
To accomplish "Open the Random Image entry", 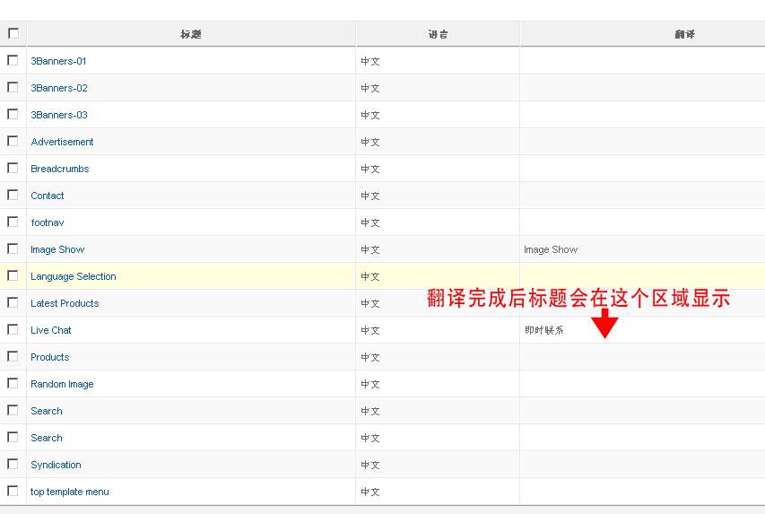I will tap(62, 384).
